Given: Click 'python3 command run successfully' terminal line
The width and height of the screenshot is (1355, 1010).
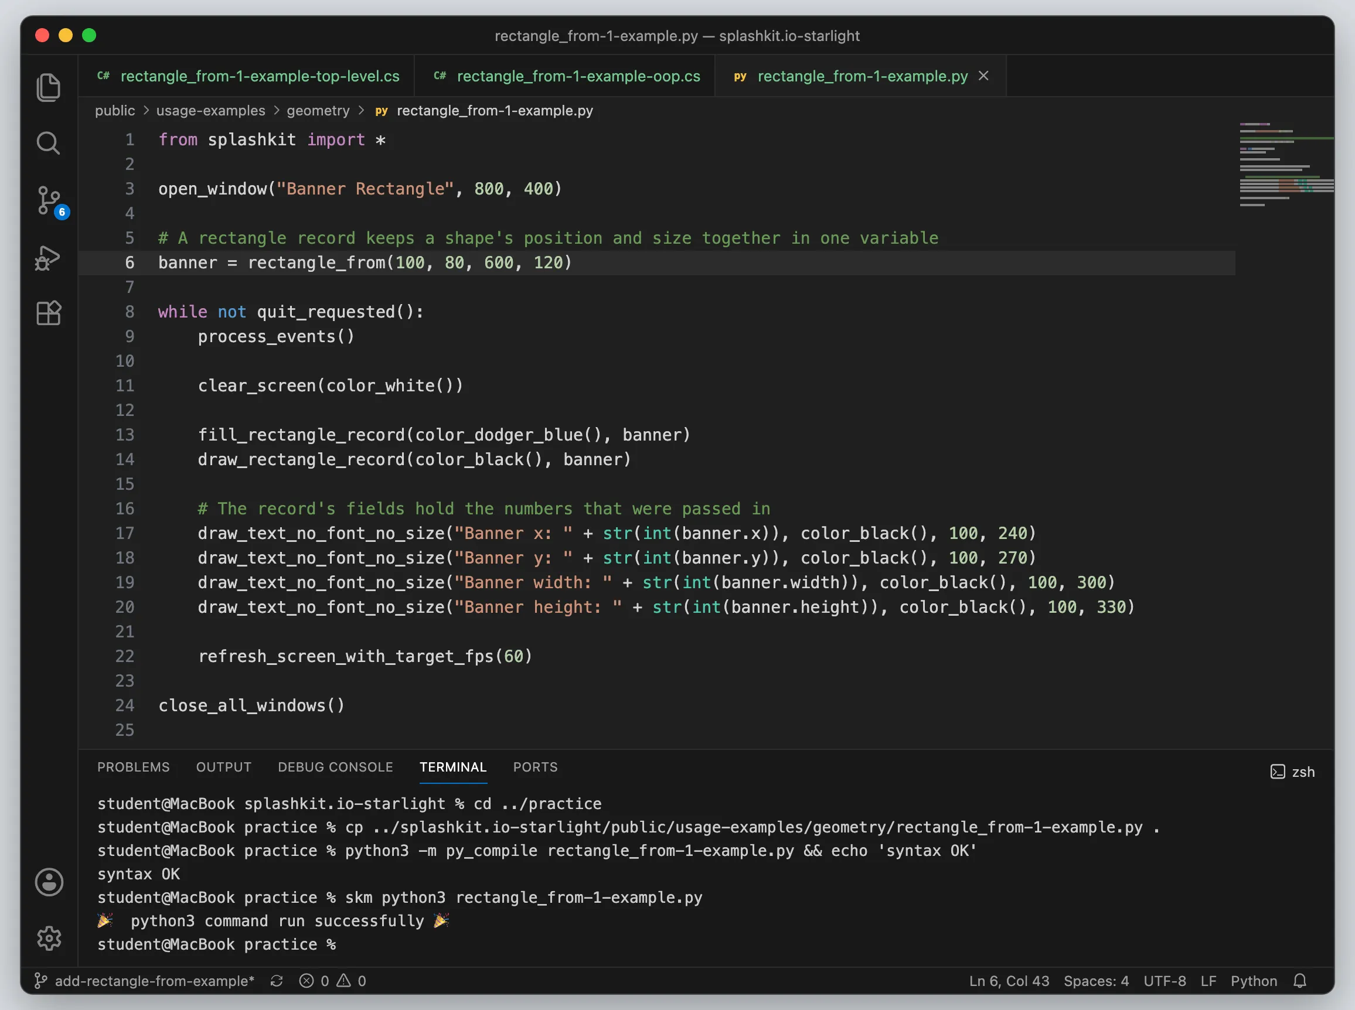Looking at the screenshot, I should 273,921.
